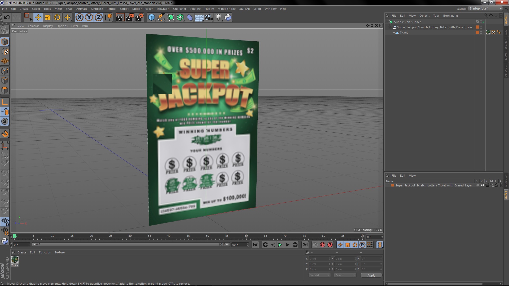
Task: Toggle Snap (S) in left sidebar
Action: click(5, 122)
